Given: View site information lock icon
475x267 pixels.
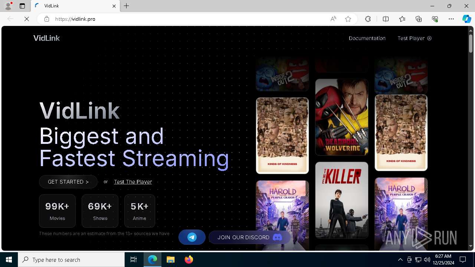Looking at the screenshot, I should [x=46, y=19].
